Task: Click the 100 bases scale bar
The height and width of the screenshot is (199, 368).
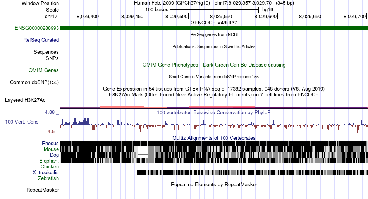Action: 214,10
